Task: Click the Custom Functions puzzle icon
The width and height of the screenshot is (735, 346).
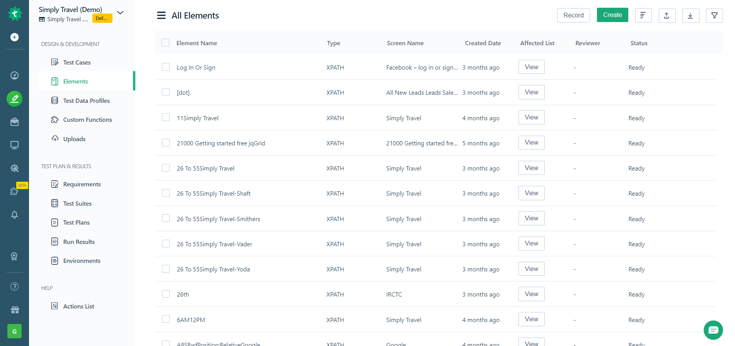Action: pyautogui.click(x=55, y=119)
